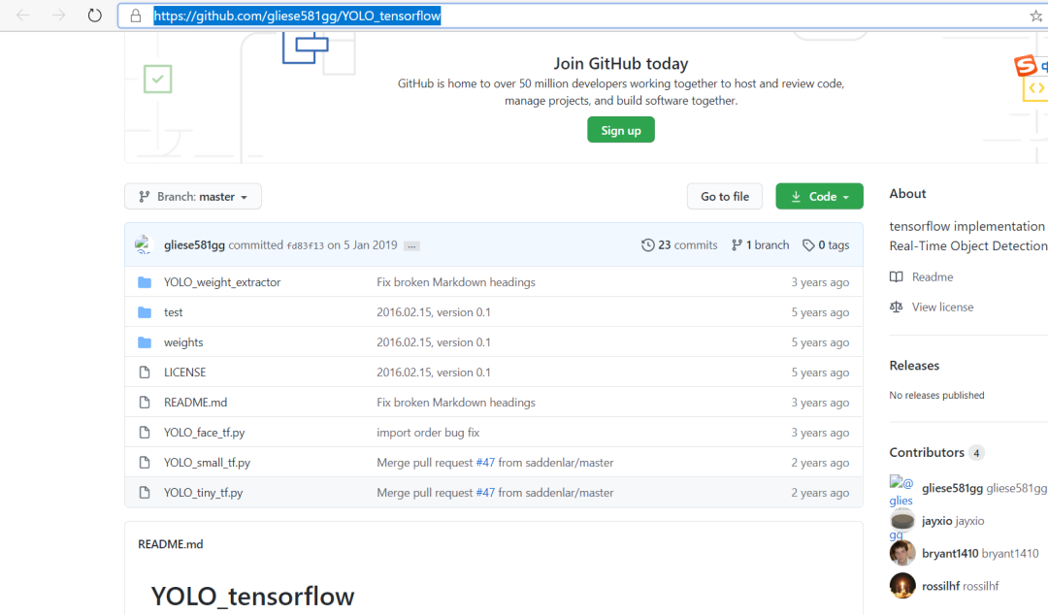Click the LICENSE file icon
The height and width of the screenshot is (615, 1048).
pos(145,372)
